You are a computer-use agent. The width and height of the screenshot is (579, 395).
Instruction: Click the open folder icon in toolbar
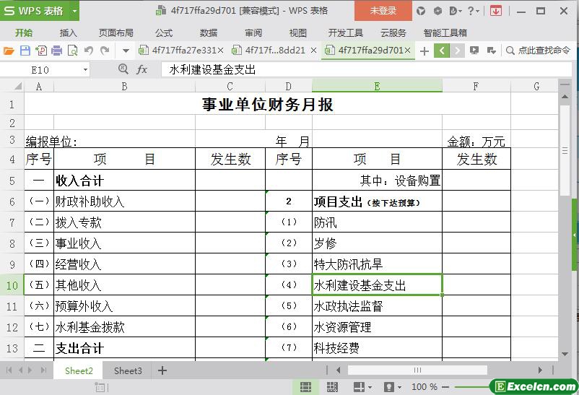click(9, 51)
